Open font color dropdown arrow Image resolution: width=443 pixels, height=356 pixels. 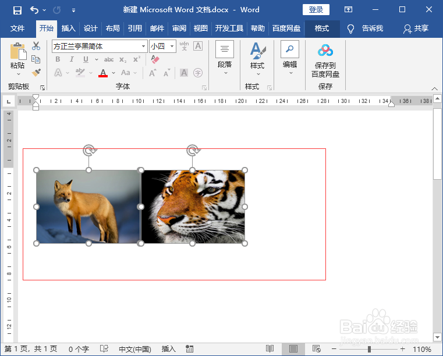pyautogui.click(x=114, y=73)
